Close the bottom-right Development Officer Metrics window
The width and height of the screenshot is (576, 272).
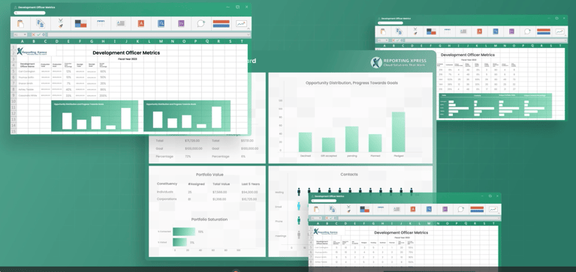coord(497,196)
